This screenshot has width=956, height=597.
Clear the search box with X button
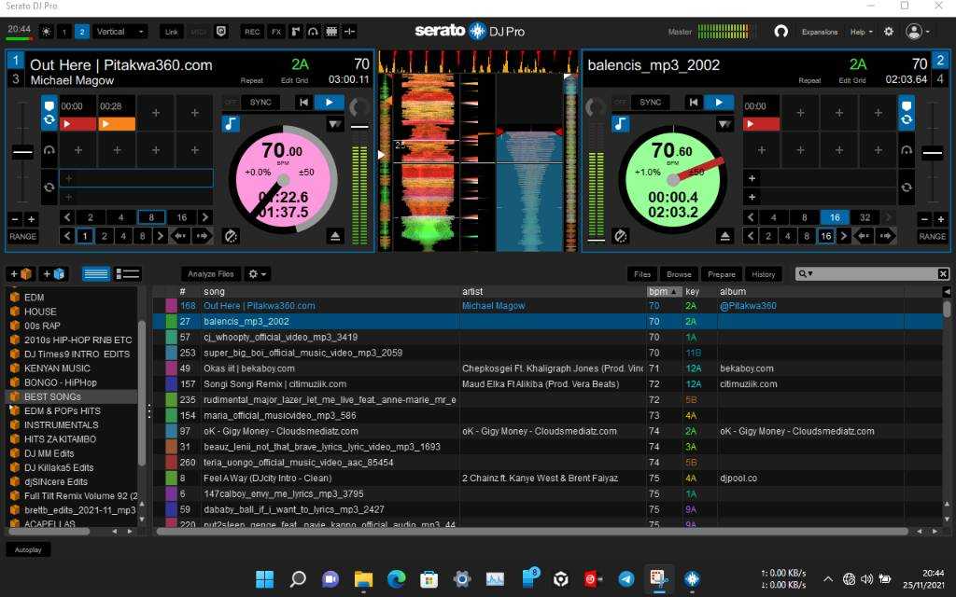click(943, 274)
